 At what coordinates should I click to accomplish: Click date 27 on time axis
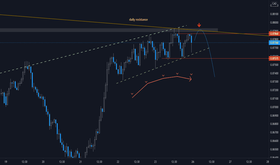point(230,162)
